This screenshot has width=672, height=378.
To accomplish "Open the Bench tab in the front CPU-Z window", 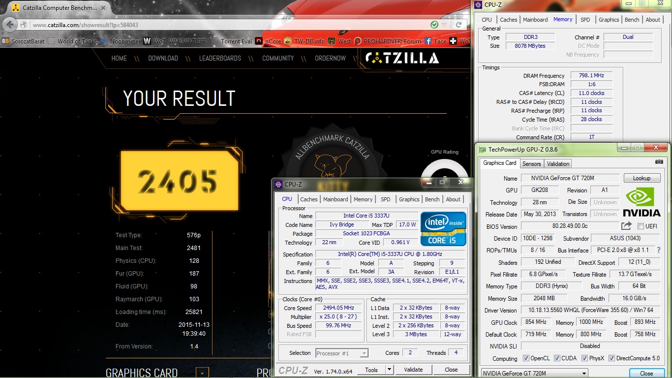I will 432,199.
